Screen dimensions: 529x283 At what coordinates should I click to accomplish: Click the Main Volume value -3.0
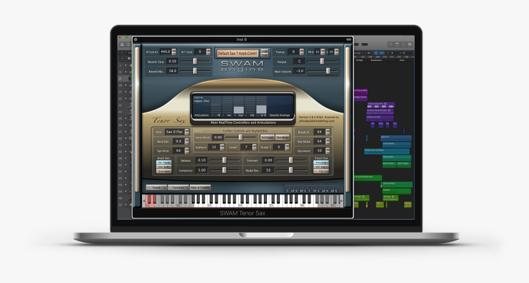pyautogui.click(x=299, y=71)
